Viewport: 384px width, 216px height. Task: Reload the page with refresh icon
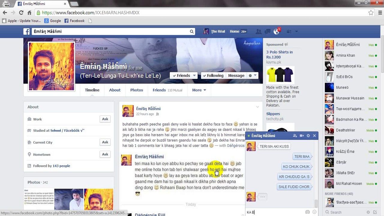click(21, 13)
